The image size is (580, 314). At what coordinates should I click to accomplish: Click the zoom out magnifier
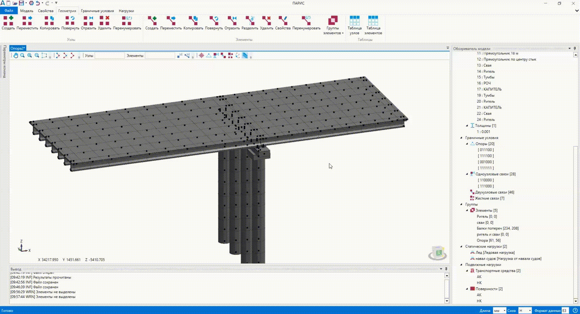click(37, 55)
